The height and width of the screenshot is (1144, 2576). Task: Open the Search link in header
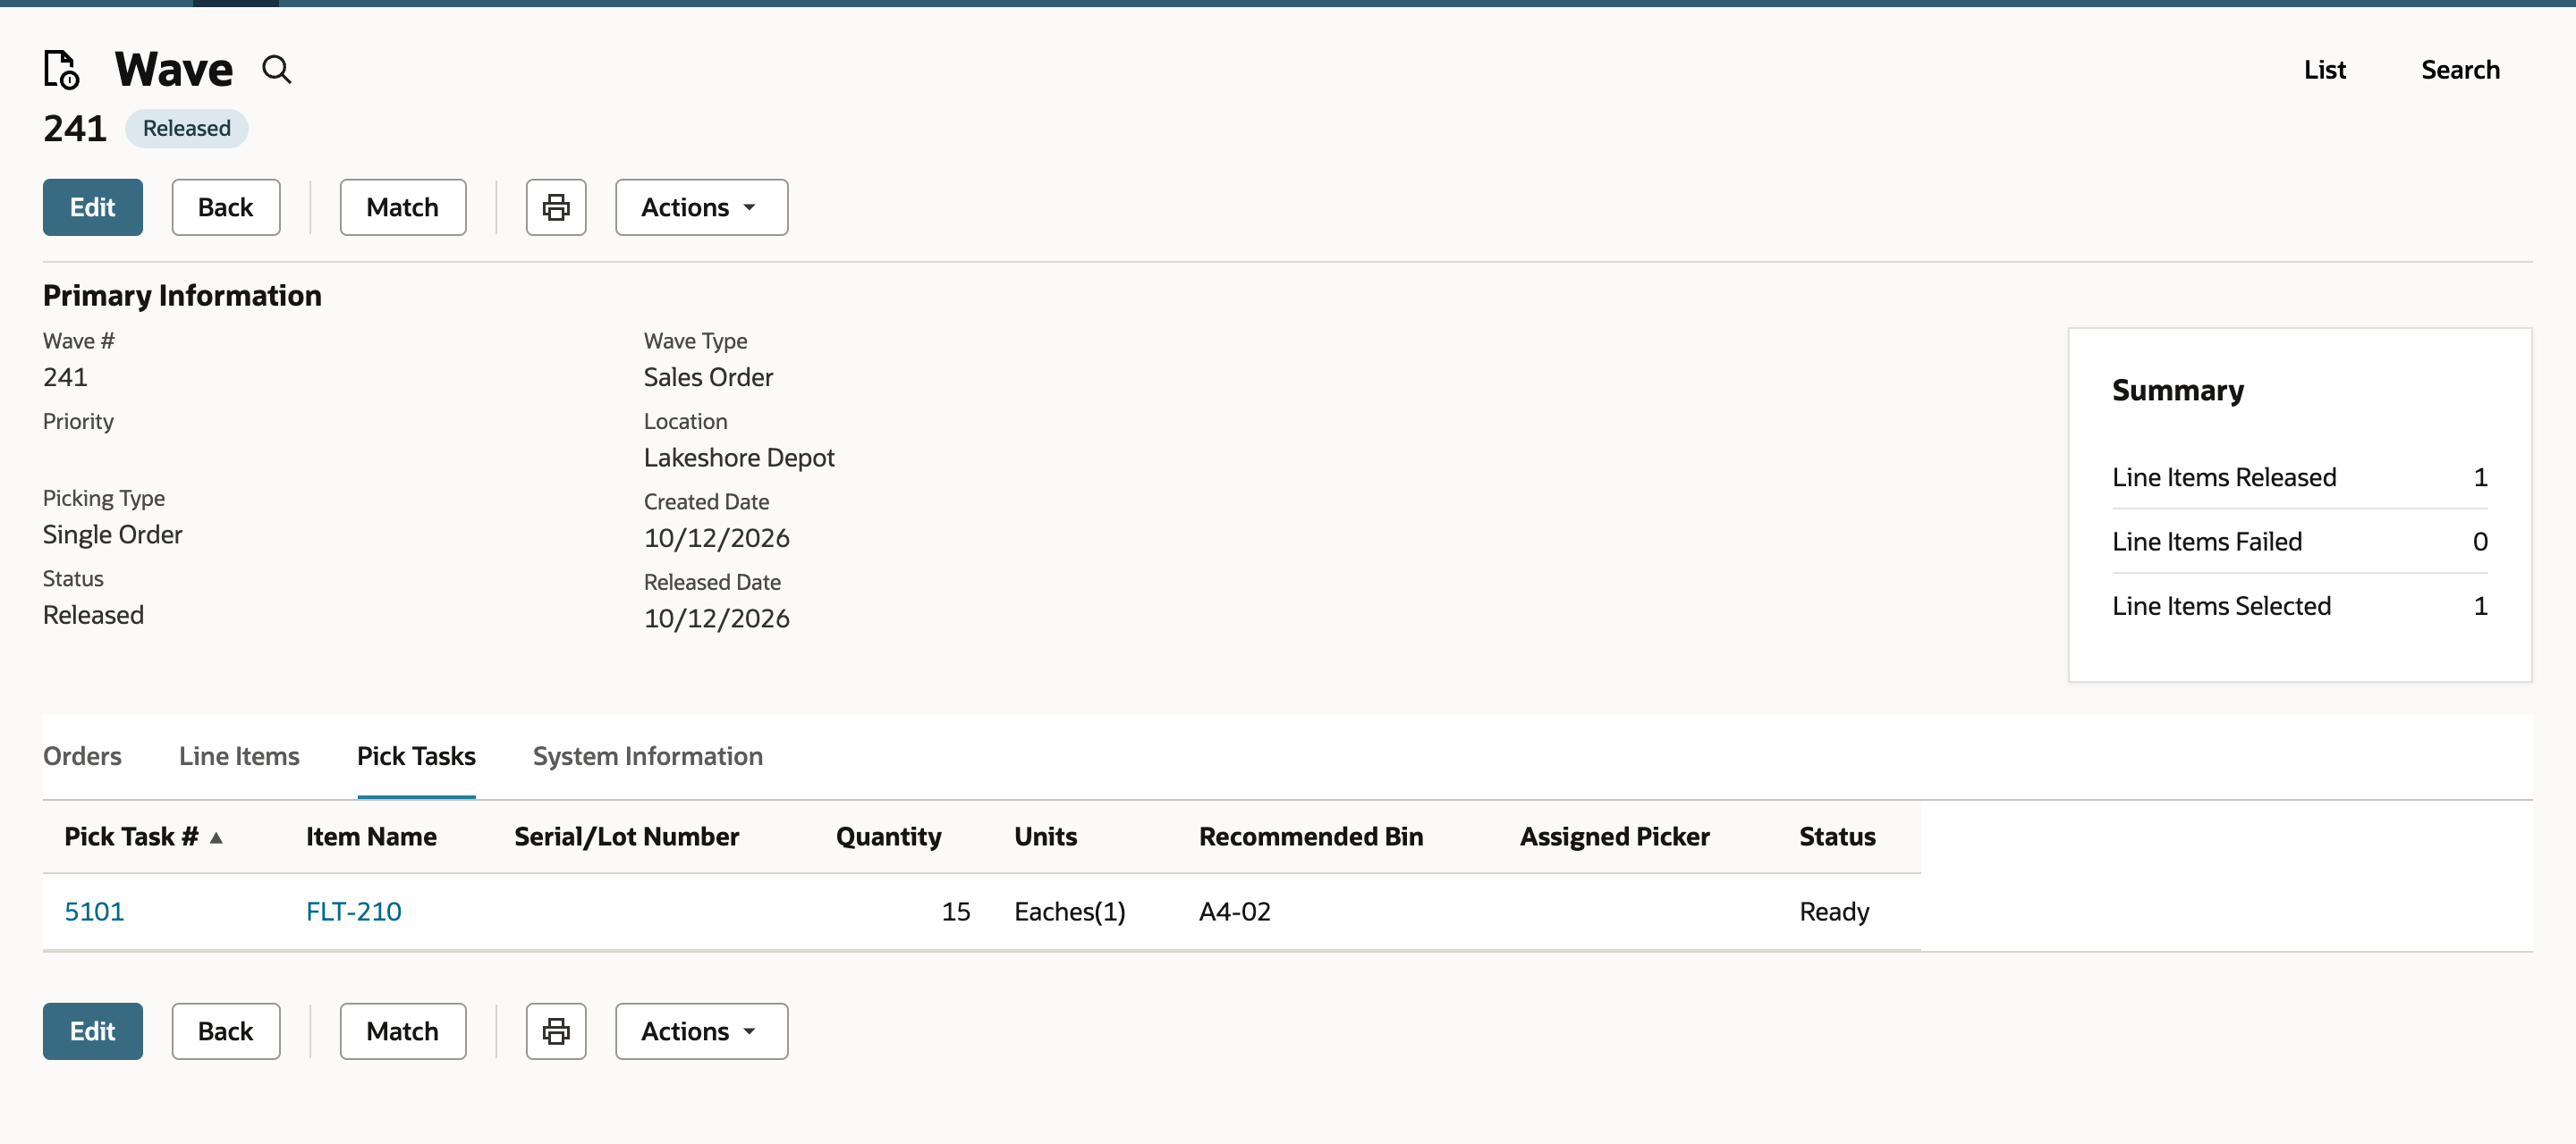click(x=2460, y=70)
